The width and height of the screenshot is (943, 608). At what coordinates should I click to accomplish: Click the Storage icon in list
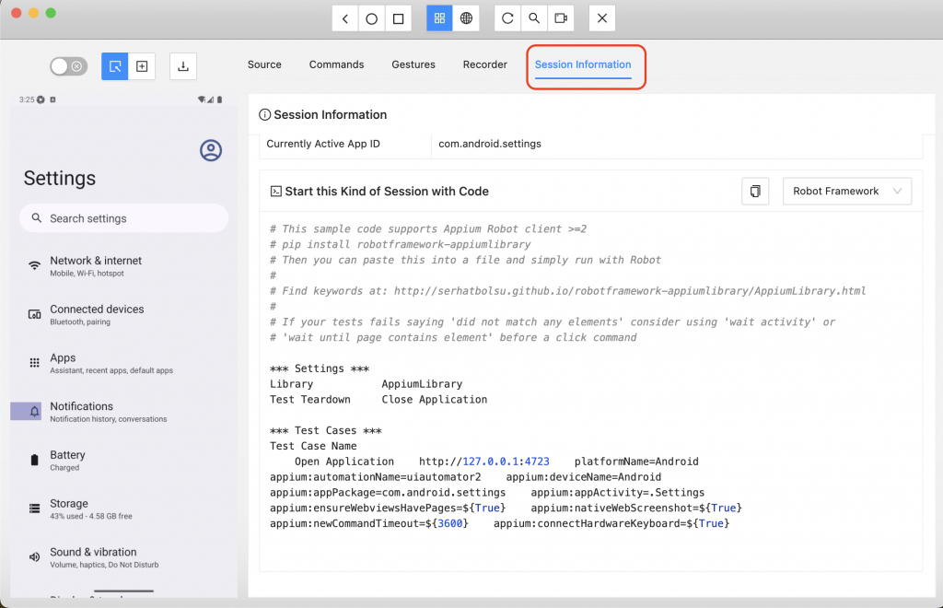35,509
